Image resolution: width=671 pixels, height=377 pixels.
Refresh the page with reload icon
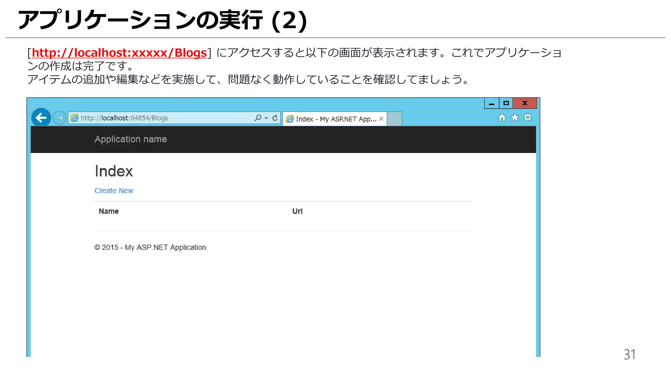275,118
